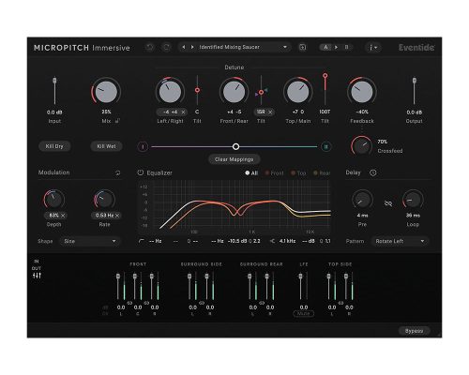The image size is (469, 375).
Task: Toggle the Kill Dry switch
Action: point(54,146)
